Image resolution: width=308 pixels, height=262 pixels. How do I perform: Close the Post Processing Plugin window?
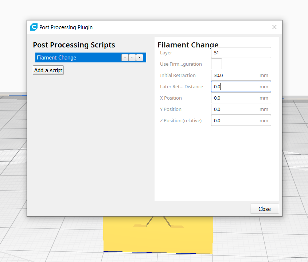(274, 27)
